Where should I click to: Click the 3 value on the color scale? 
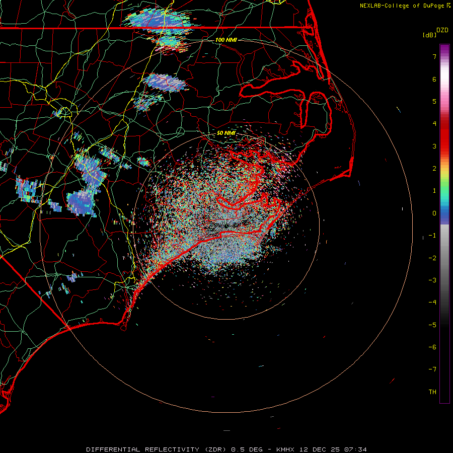(434, 146)
